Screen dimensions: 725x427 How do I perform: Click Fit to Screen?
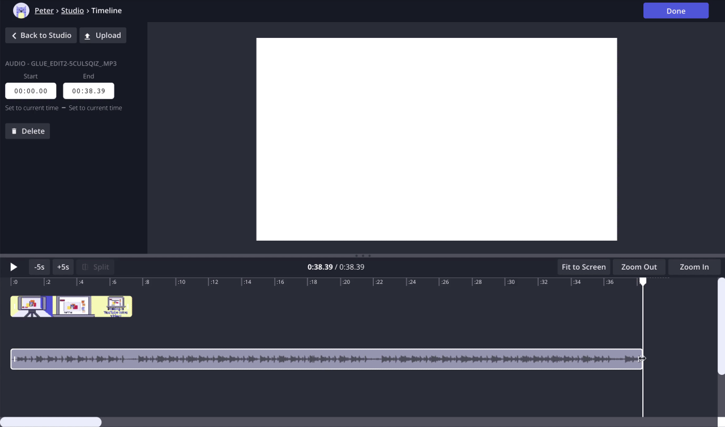(x=583, y=267)
